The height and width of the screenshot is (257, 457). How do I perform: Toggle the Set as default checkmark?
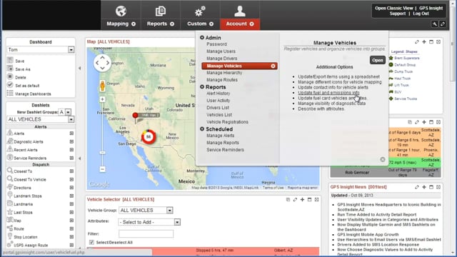click(10, 85)
